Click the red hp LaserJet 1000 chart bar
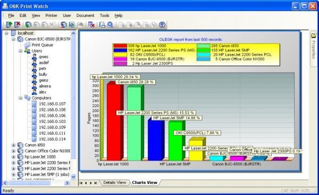The height and width of the screenshot is (195, 319). pos(114,122)
